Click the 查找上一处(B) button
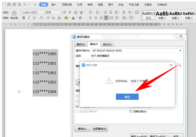Screen dimensions: 196x137 click(139, 136)
